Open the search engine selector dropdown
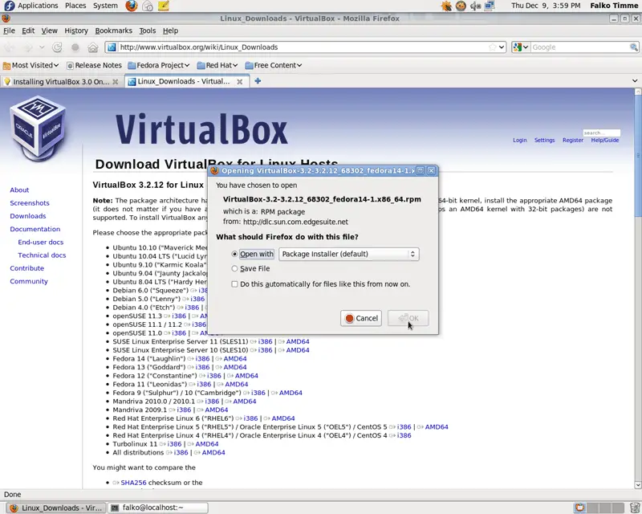This screenshot has width=642, height=514. click(x=521, y=47)
